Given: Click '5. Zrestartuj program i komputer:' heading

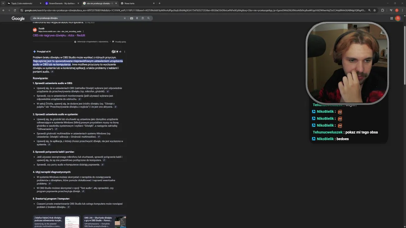Looking at the screenshot, I should [51, 199].
